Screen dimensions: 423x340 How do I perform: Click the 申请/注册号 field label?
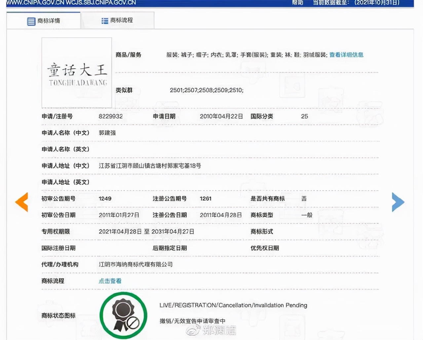point(57,116)
